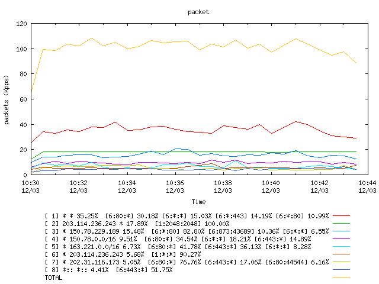379x284 pixels.
Task: Click the y-axis label "packets (Kpps)"
Action: (7, 100)
